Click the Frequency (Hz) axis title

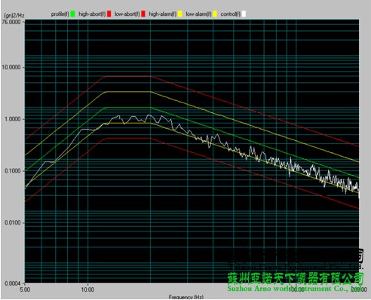(x=186, y=297)
